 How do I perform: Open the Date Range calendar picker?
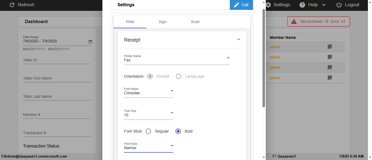90,42
